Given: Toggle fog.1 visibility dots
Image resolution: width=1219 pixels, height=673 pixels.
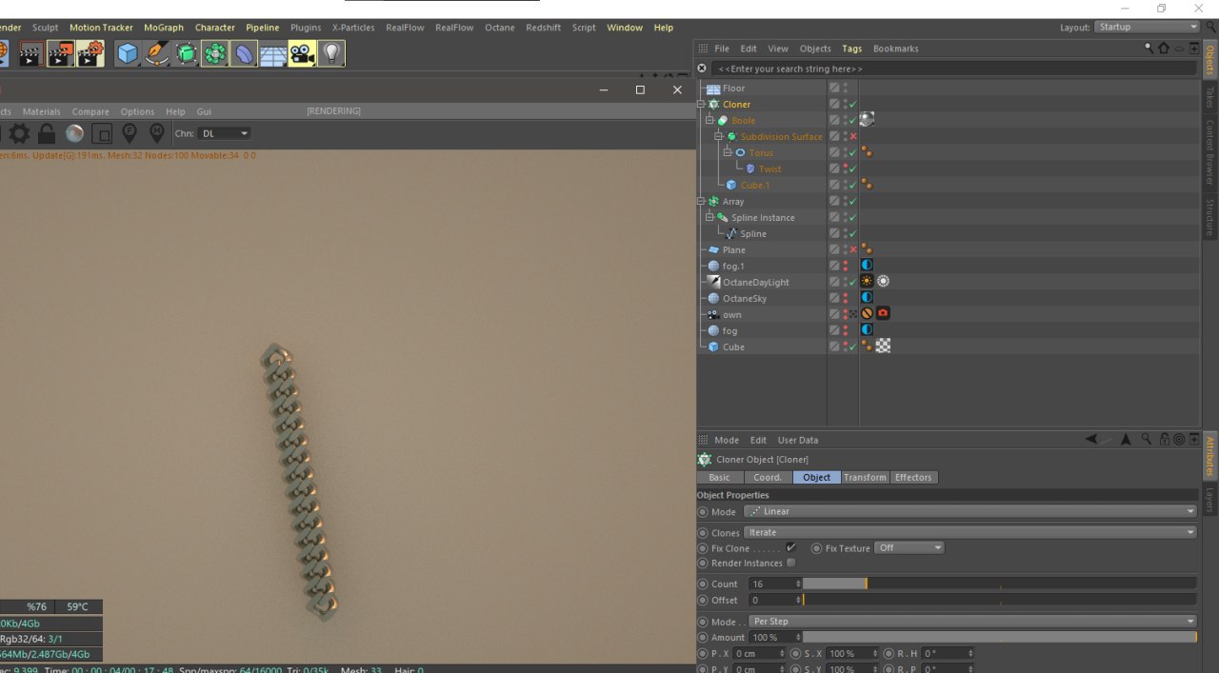Looking at the screenshot, I should pos(845,266).
